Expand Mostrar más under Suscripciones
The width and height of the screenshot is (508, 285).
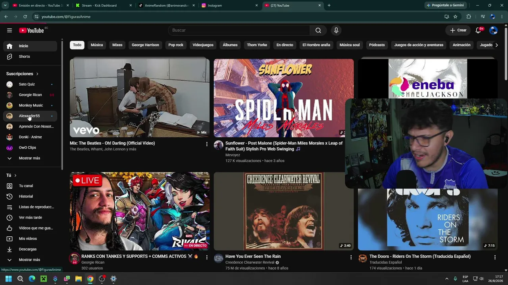[x=30, y=158]
